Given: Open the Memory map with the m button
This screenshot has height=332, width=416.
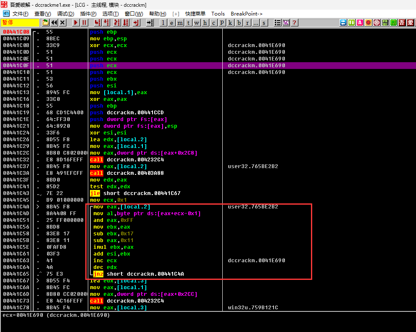Looking at the screenshot, I should point(180,23).
